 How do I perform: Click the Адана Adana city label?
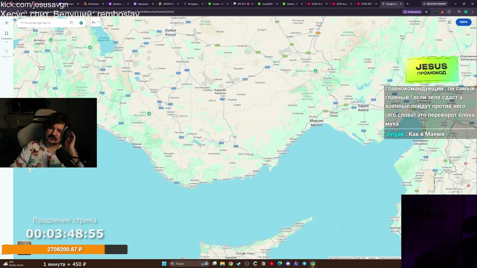[x=363, y=108]
